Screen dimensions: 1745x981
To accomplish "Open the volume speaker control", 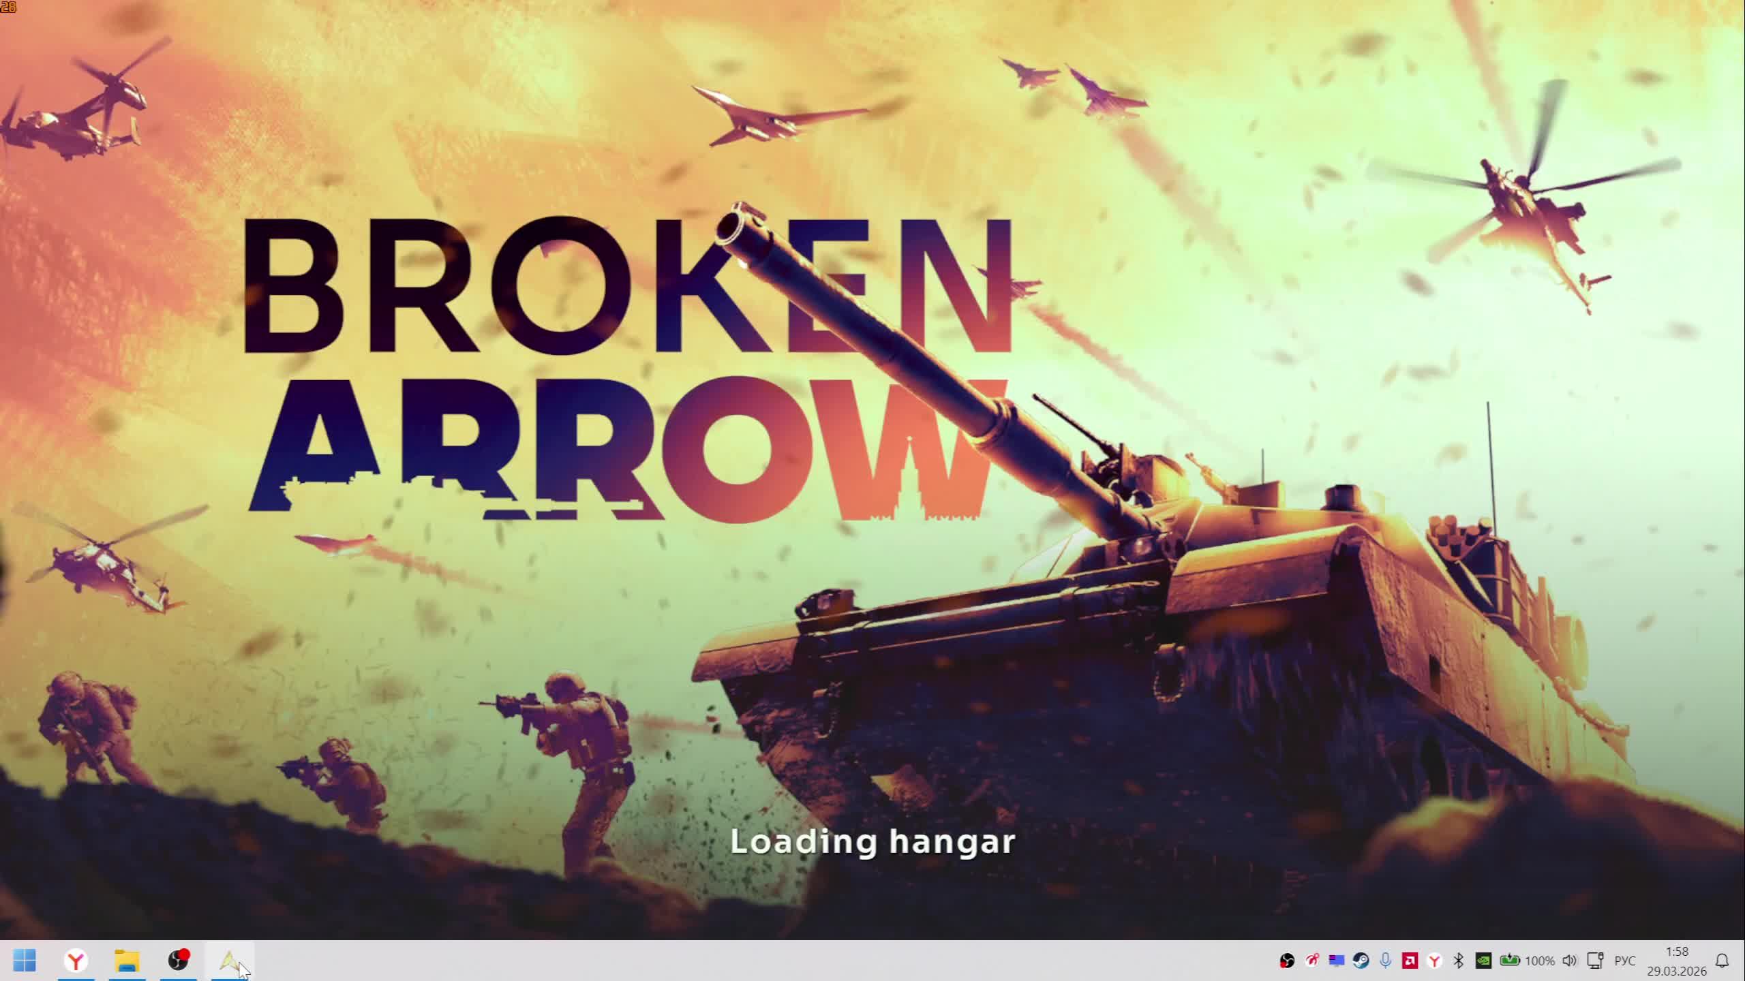I will click(1569, 961).
